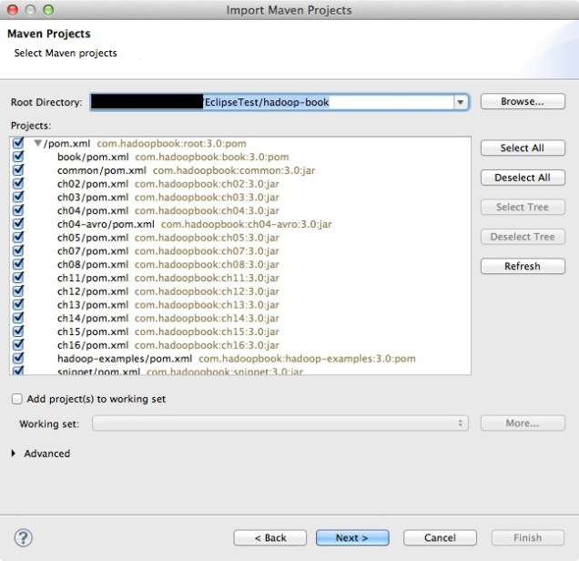
Task: Select the ch16/pom.xml project entry
Action: point(93,345)
